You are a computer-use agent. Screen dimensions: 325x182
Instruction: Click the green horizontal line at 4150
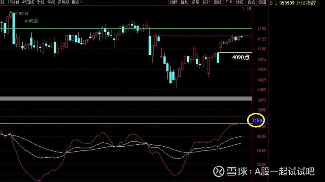tap(126, 29)
